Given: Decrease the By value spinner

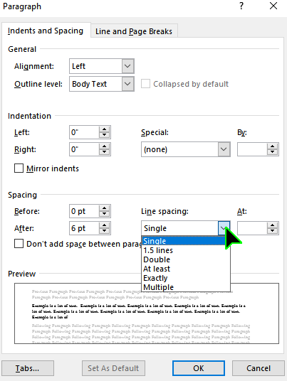Looking at the screenshot, I should click(x=272, y=152).
